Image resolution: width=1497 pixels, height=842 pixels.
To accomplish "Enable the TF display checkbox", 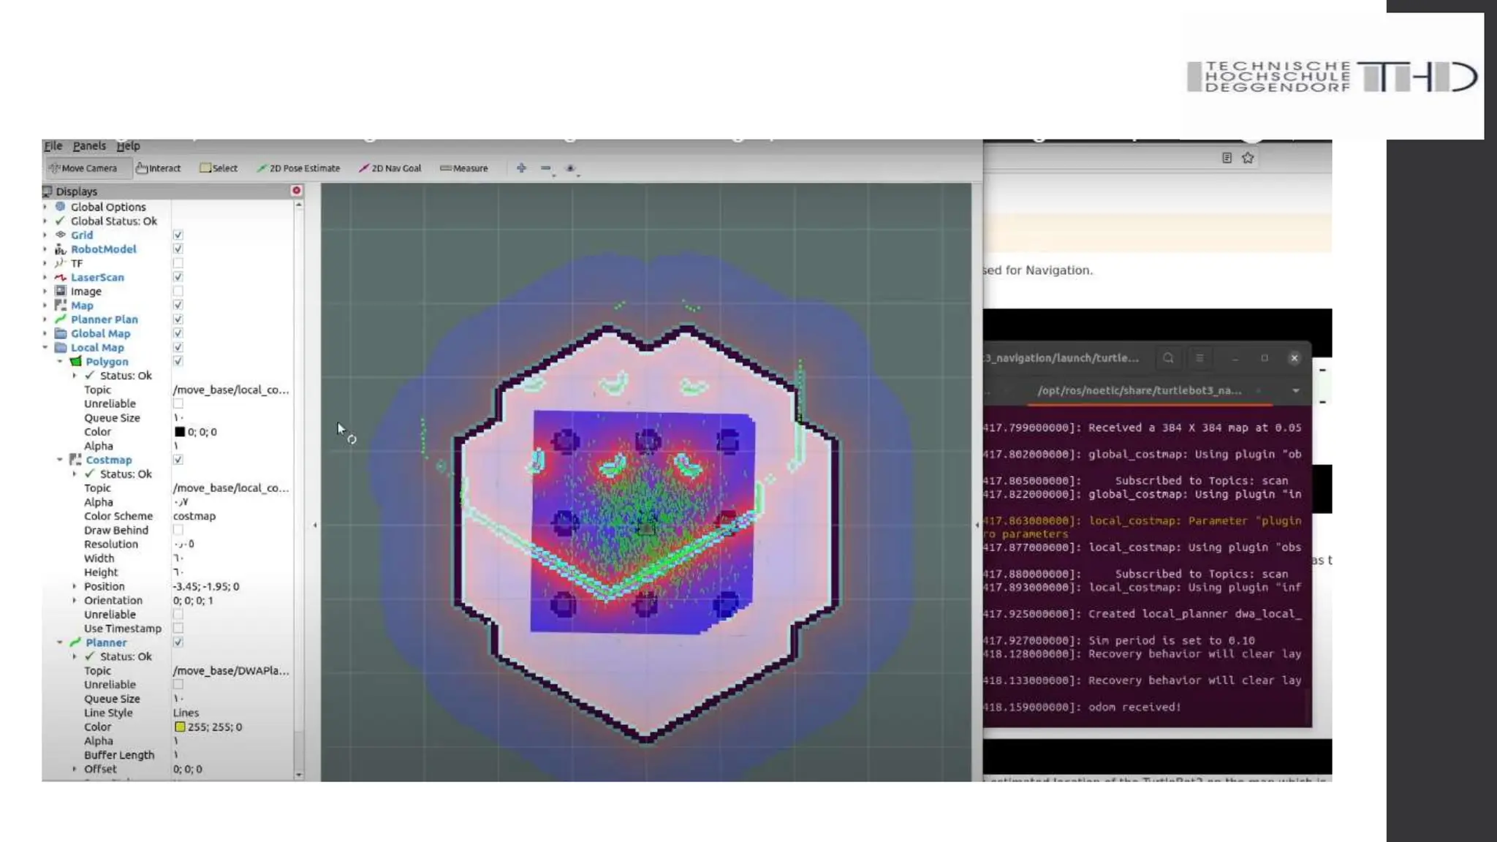I will click(x=178, y=263).
